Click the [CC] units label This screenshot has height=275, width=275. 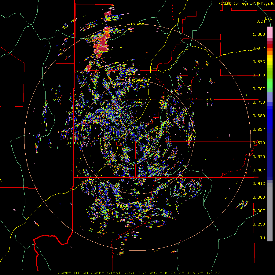pyautogui.click(x=261, y=21)
